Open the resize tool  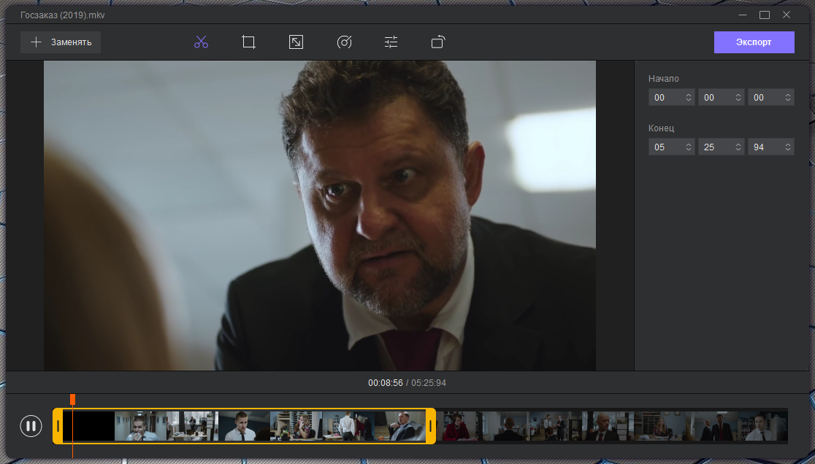(x=296, y=42)
